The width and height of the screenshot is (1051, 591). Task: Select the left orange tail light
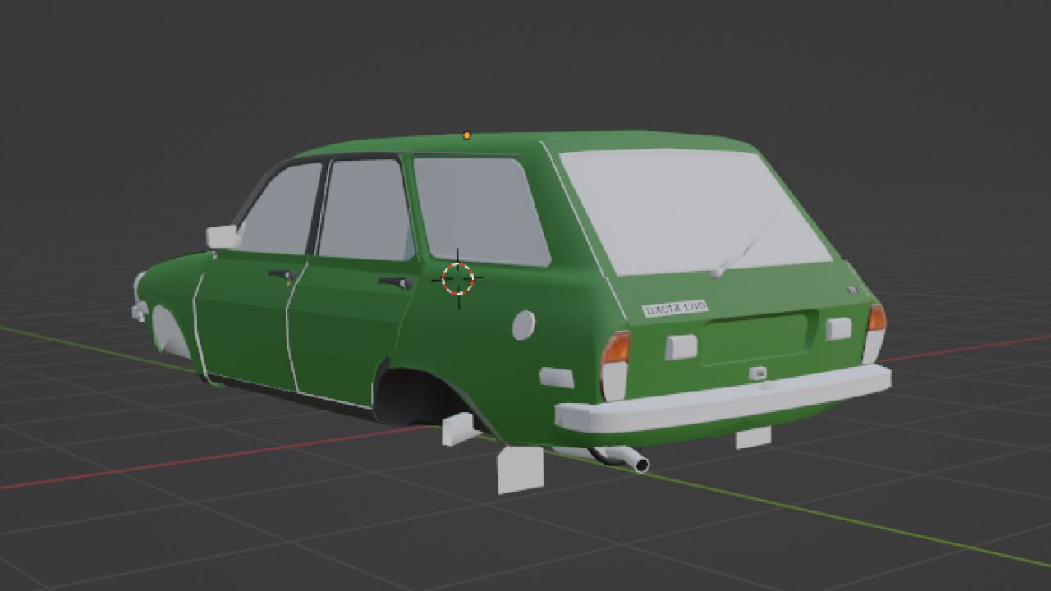[616, 348]
